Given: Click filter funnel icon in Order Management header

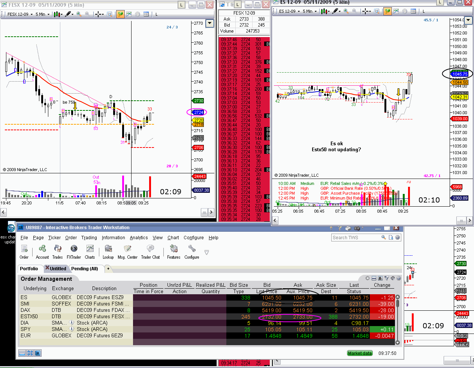Looking at the screenshot, I should [x=387, y=278].
